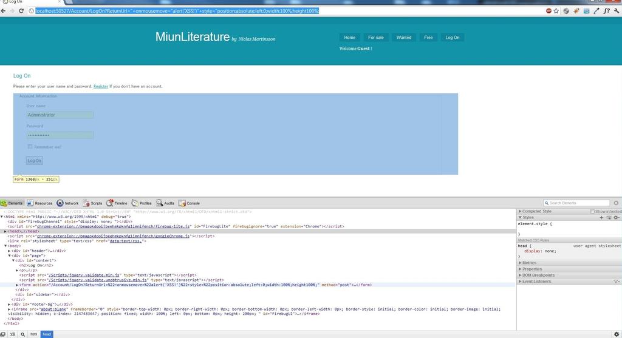
Task: Switch to the Audits panel
Action: click(165, 203)
